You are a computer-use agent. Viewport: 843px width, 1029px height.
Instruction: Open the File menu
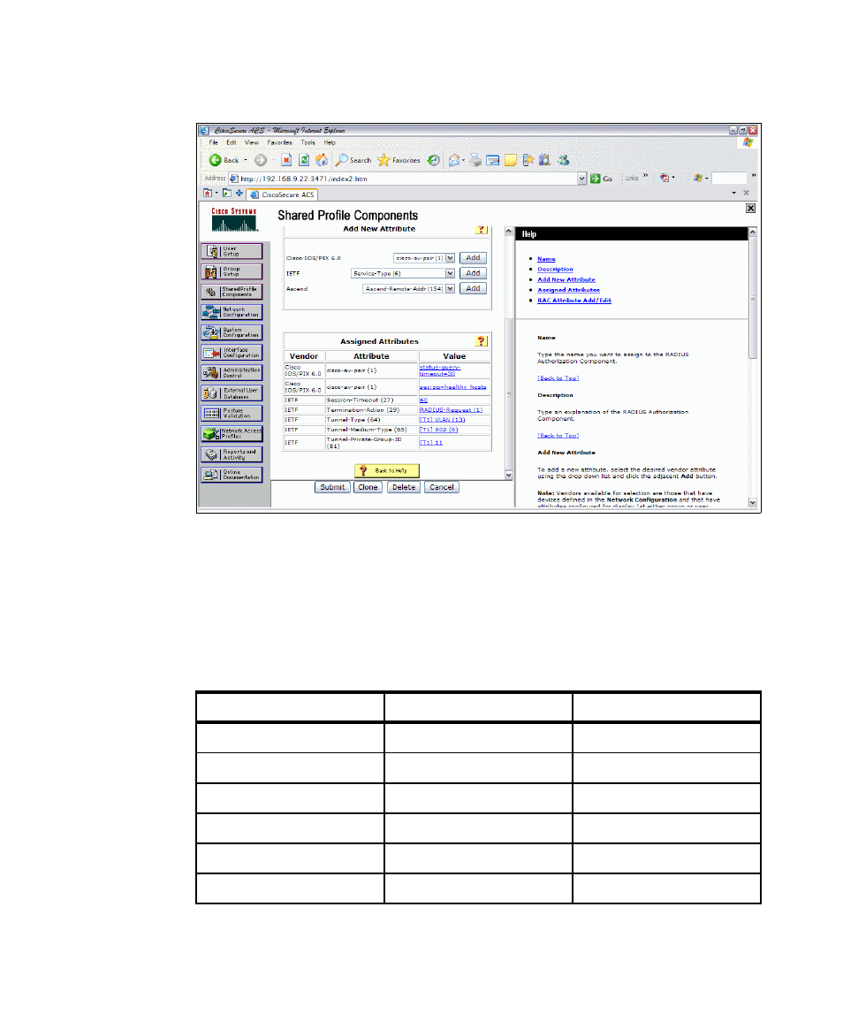pos(213,142)
